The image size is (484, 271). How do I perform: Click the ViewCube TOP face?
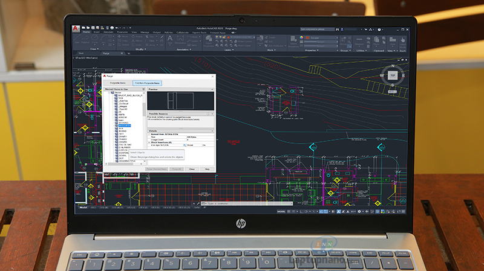point(393,75)
